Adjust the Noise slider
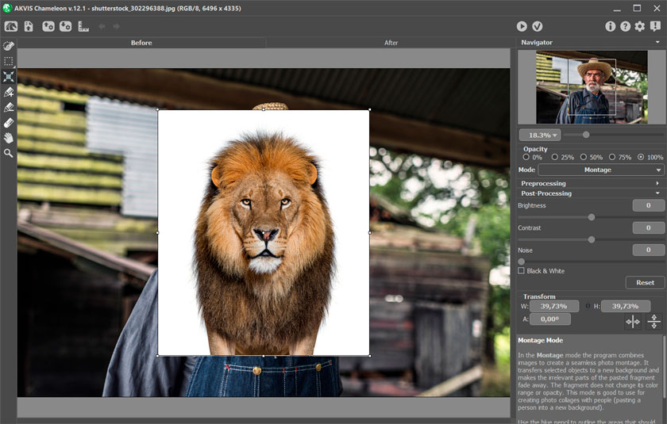This screenshot has width=667, height=424. 522,262
